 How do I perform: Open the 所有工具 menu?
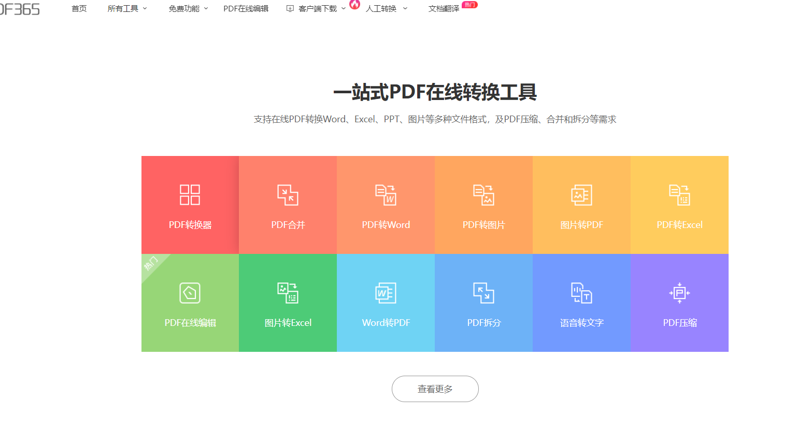pos(123,9)
